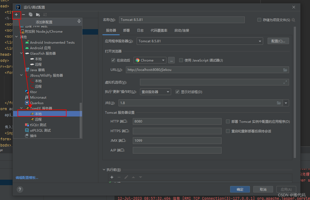Toggle 在启动后 checkbox
The height and width of the screenshot is (200, 310).
[113, 60]
